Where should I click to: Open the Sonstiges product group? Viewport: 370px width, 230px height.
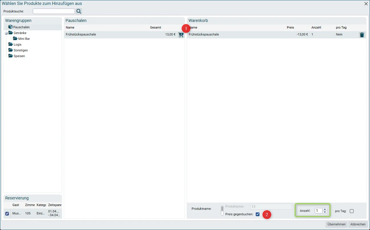(x=21, y=50)
